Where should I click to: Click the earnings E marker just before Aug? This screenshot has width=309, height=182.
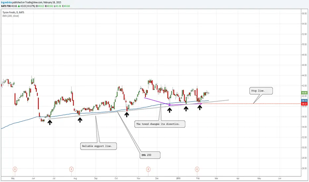coord(71,169)
